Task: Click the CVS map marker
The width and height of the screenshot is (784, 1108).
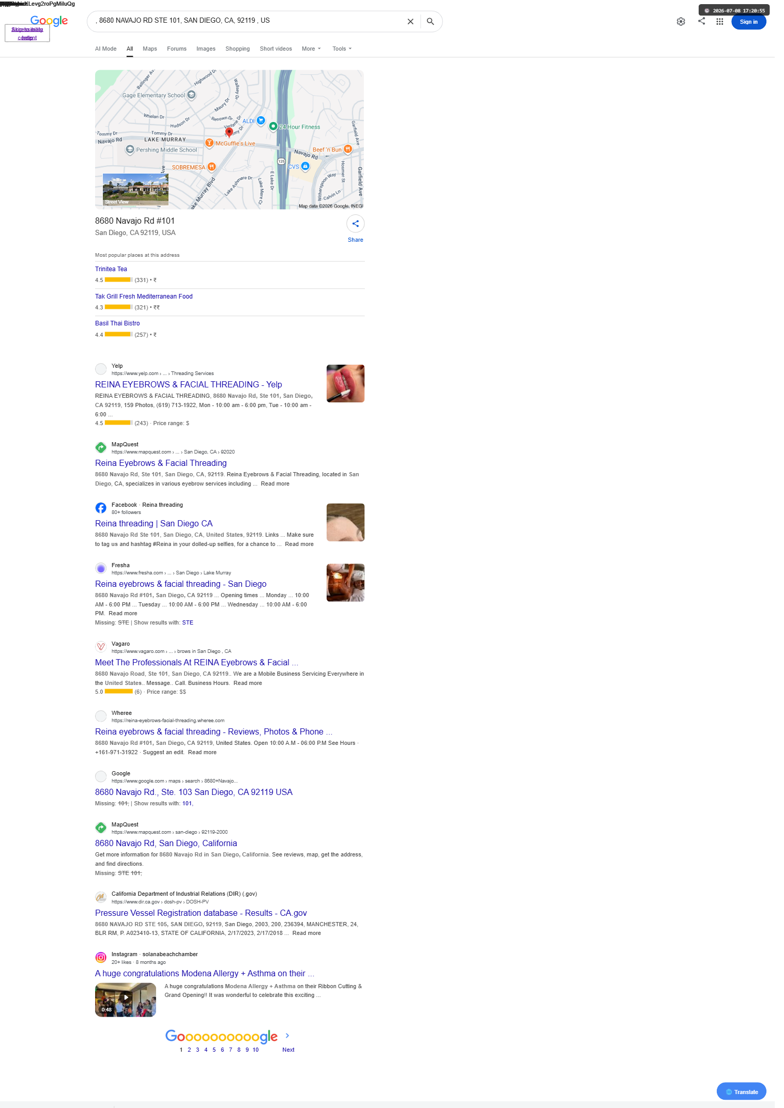Action: 305,166
